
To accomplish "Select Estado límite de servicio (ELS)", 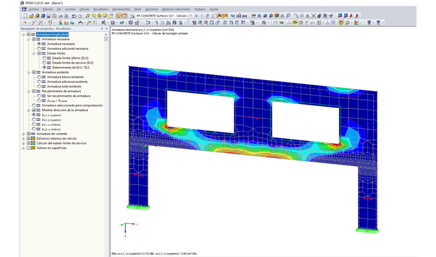I will tap(45, 63).
